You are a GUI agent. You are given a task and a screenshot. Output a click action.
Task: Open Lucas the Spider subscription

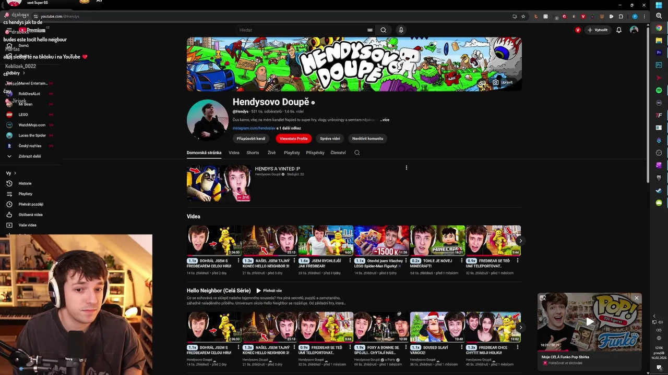click(x=31, y=135)
